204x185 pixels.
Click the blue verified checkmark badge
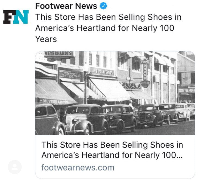tap(104, 6)
